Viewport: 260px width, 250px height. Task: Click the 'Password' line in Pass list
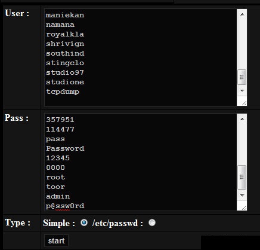65,148
